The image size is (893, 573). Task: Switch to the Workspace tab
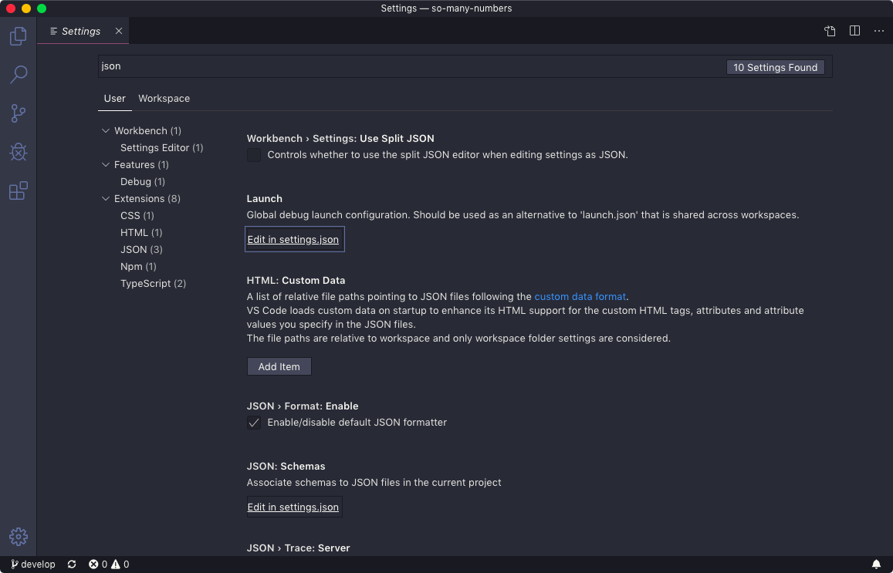coord(164,98)
